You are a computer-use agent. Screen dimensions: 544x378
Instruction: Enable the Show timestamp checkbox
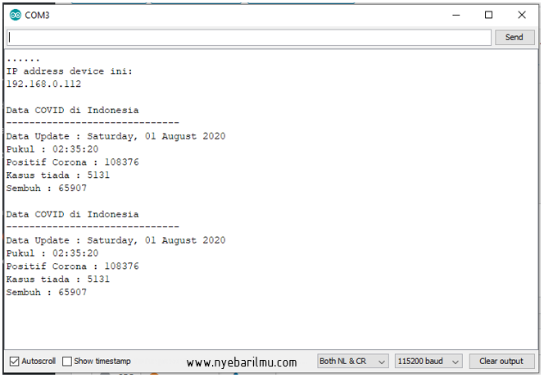coord(67,362)
